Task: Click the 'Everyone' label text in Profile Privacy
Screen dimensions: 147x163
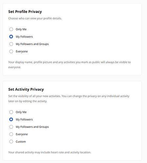Action: click(x=22, y=52)
